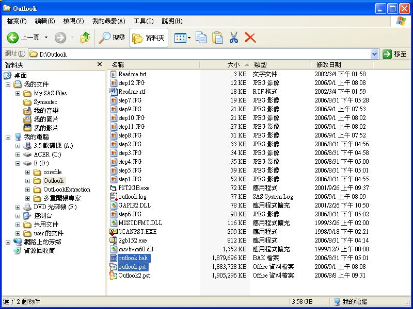Sort by the 修改日期 column header

coord(342,65)
